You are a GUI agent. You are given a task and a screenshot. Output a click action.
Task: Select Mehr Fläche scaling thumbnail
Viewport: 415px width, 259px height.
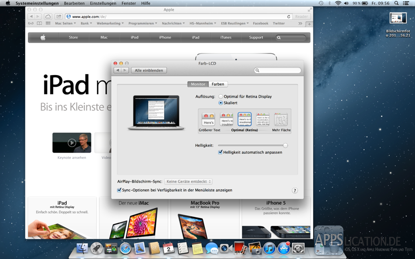coord(281,119)
